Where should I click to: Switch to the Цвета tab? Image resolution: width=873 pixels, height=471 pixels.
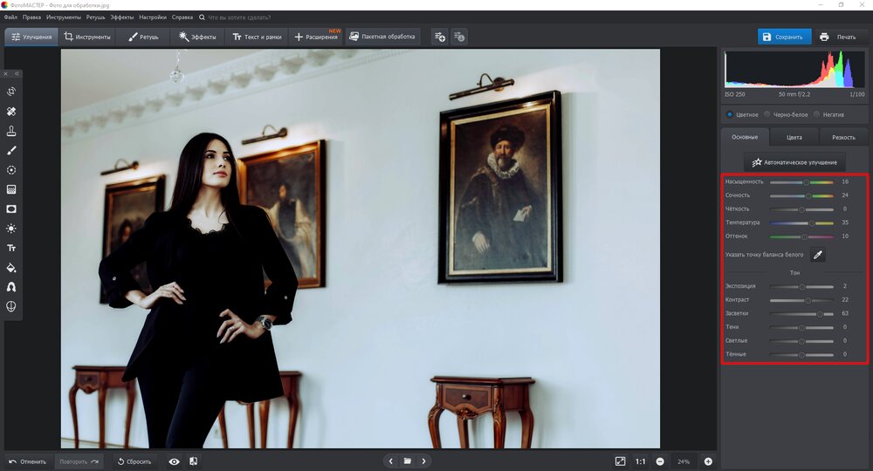[794, 137]
